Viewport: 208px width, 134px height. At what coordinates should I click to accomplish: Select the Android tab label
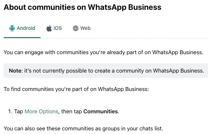pos(26,28)
